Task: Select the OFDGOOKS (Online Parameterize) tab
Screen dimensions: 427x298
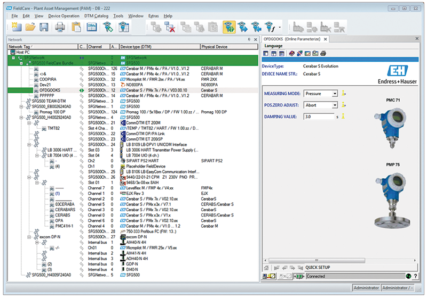Action: click(x=291, y=39)
